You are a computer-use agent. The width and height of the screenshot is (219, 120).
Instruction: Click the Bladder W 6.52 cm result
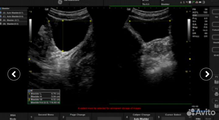[44, 99]
